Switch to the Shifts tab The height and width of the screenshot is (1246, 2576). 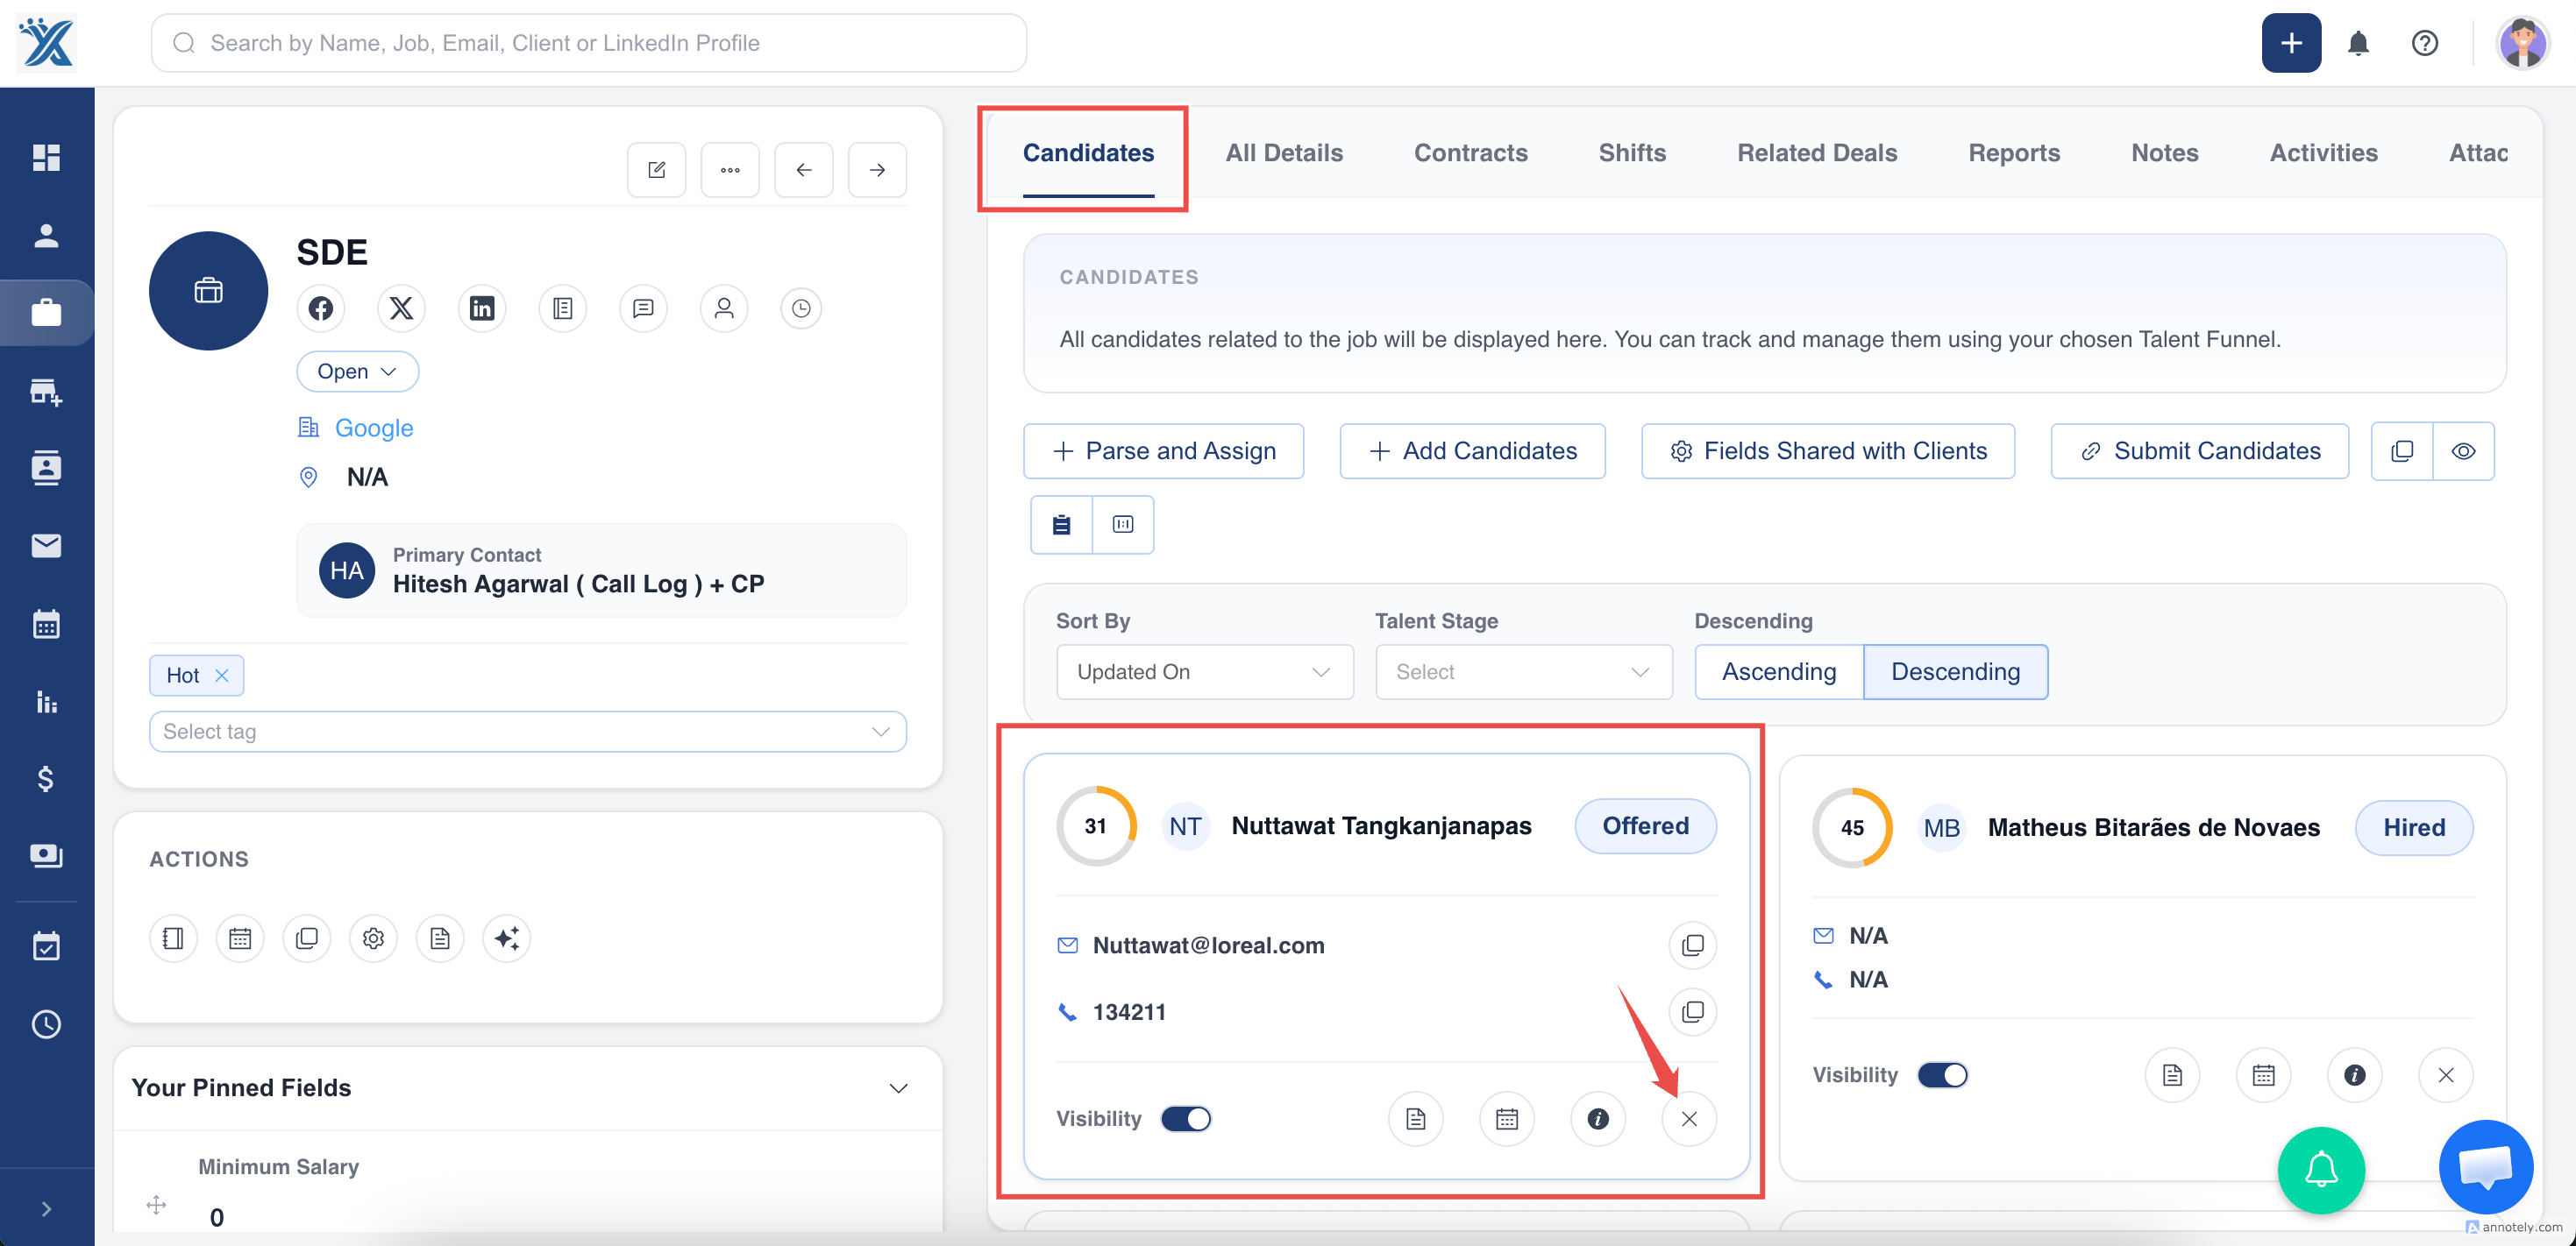[x=1632, y=152]
